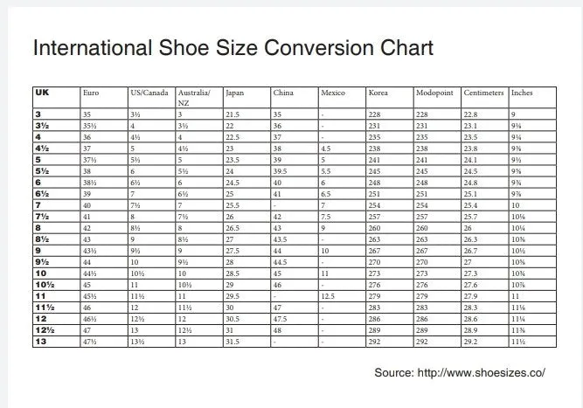This screenshot has height=408, width=583.
Task: Click UK size 13 row label
Action: [x=41, y=341]
